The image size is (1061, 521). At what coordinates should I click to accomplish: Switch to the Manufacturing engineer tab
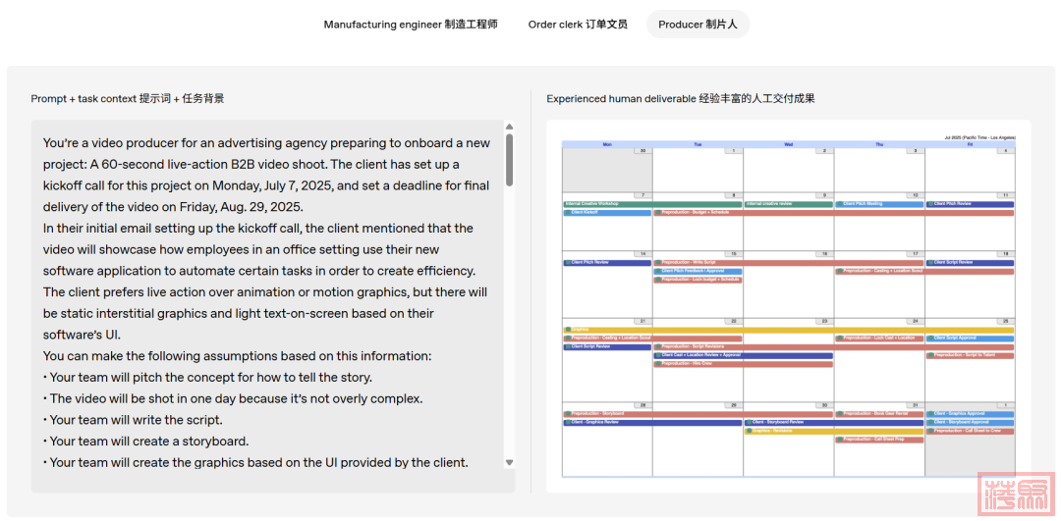[x=411, y=25]
